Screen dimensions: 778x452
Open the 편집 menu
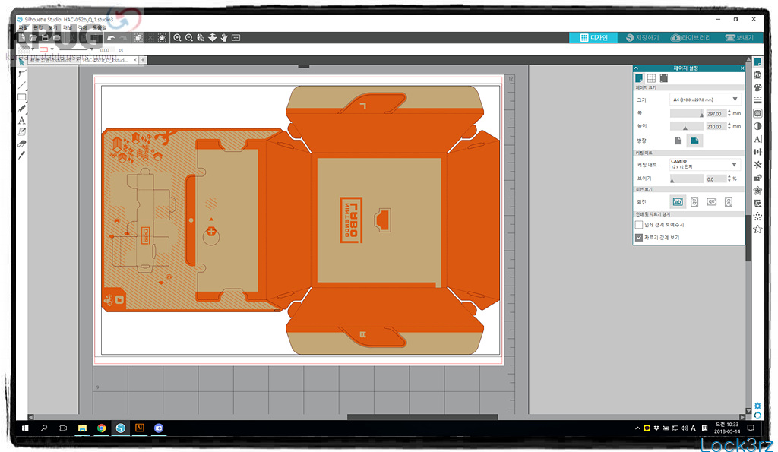click(38, 28)
